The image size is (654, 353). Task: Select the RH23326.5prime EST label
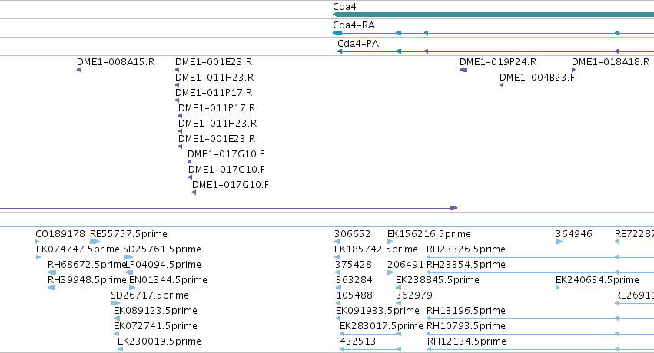coord(466,249)
